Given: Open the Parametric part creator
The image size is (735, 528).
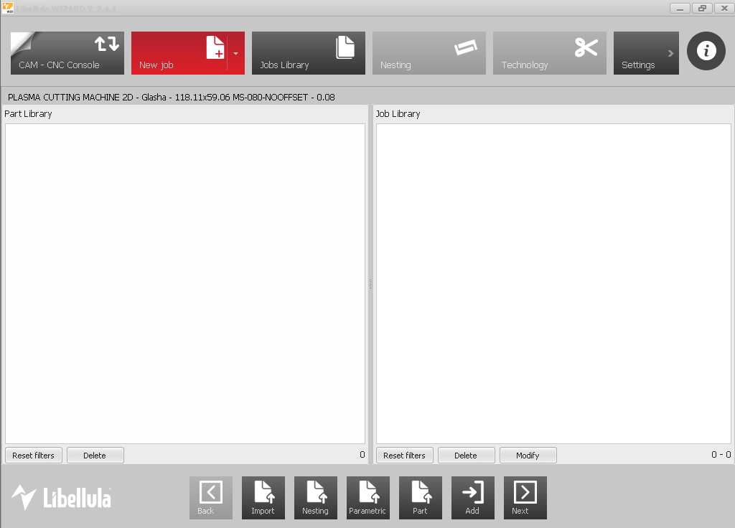Looking at the screenshot, I should coord(367,497).
